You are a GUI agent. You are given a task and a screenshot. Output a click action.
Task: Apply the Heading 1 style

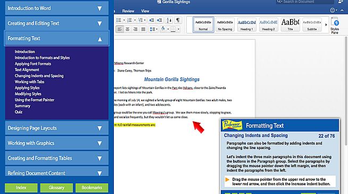pos(246,25)
